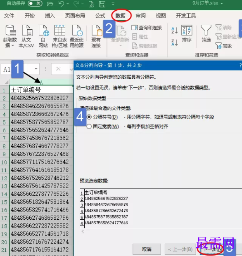Open the Name Box dropdown arrow

(36, 69)
